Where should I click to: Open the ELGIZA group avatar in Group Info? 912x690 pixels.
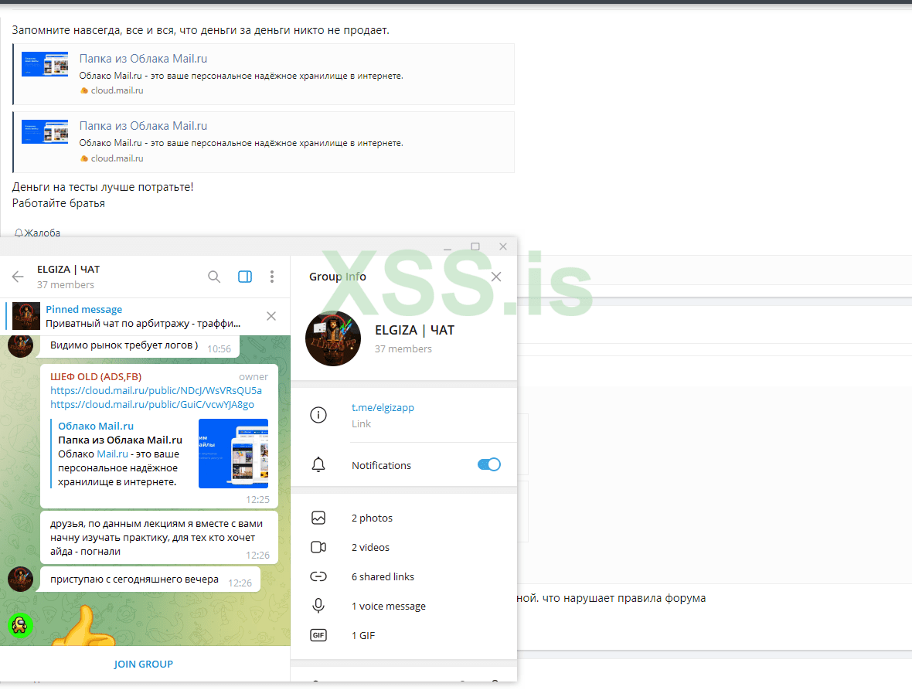tap(333, 338)
